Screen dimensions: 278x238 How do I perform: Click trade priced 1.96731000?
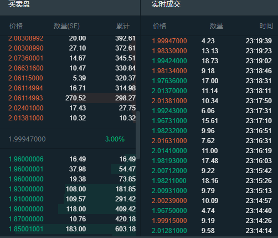pos(209,121)
